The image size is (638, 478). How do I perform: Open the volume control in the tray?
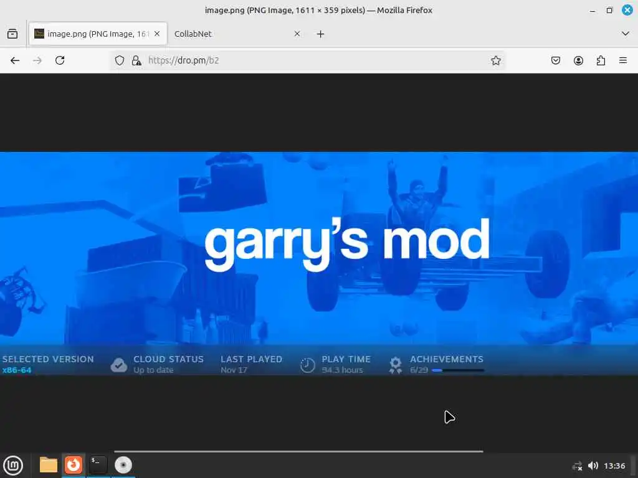593,466
